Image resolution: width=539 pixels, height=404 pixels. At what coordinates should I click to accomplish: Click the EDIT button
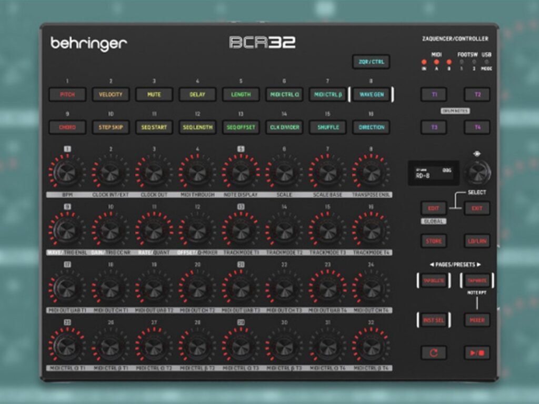pos(434,208)
